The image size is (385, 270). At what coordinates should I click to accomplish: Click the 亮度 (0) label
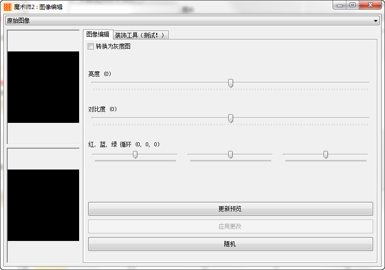tap(100, 74)
